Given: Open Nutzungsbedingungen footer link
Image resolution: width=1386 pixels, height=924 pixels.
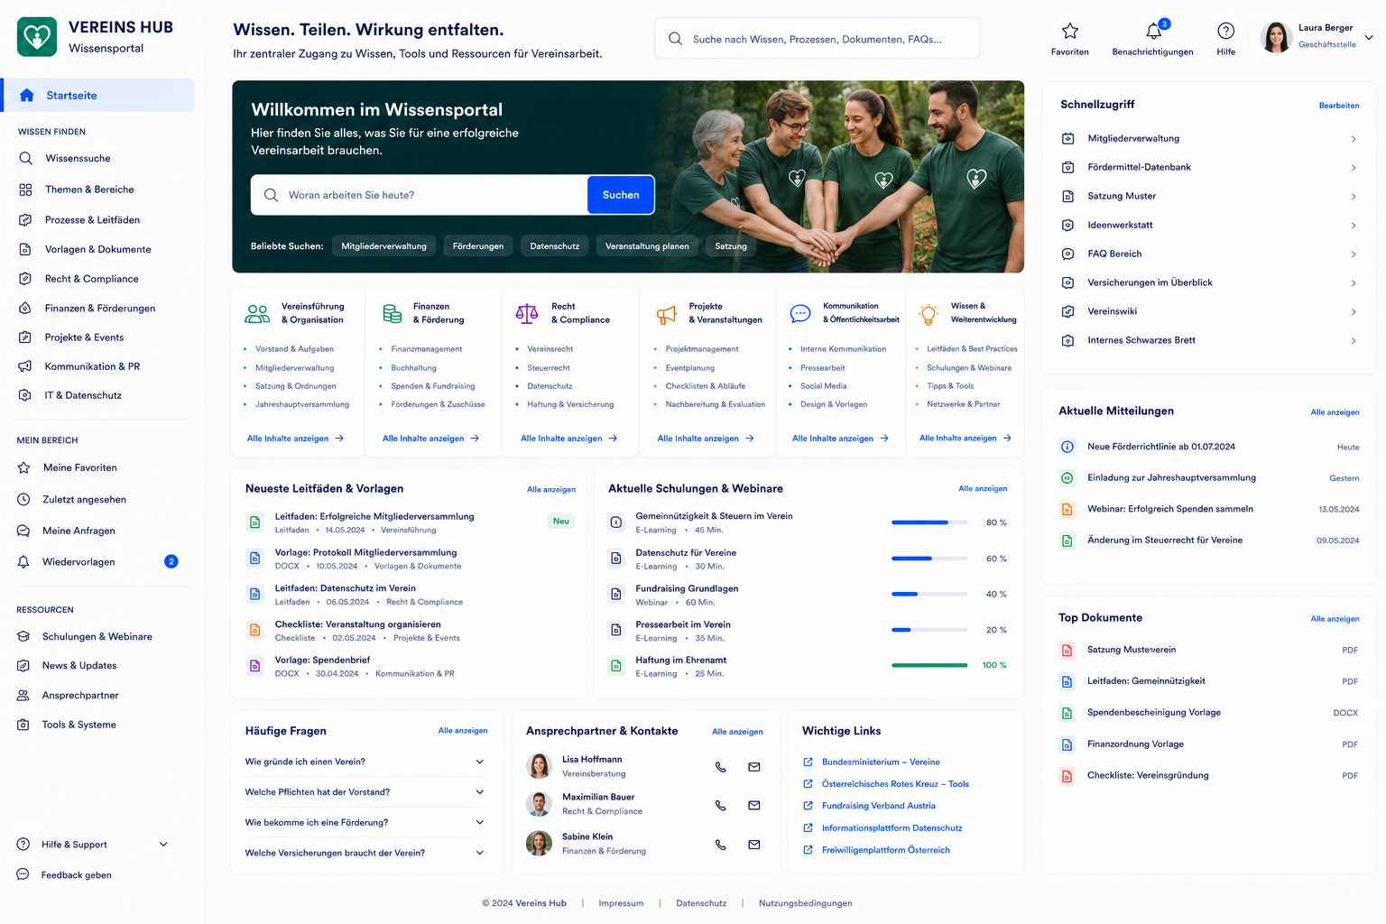Looking at the screenshot, I should click(x=805, y=903).
